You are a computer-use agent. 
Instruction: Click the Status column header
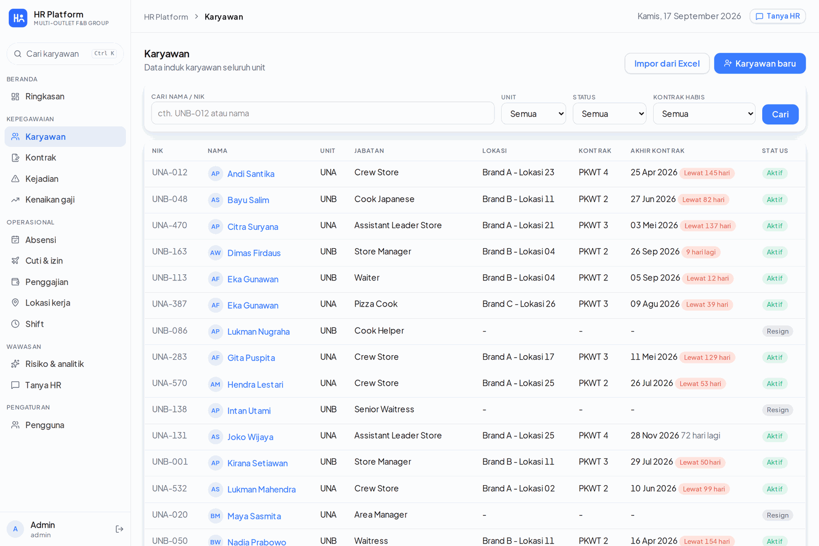pyautogui.click(x=775, y=151)
